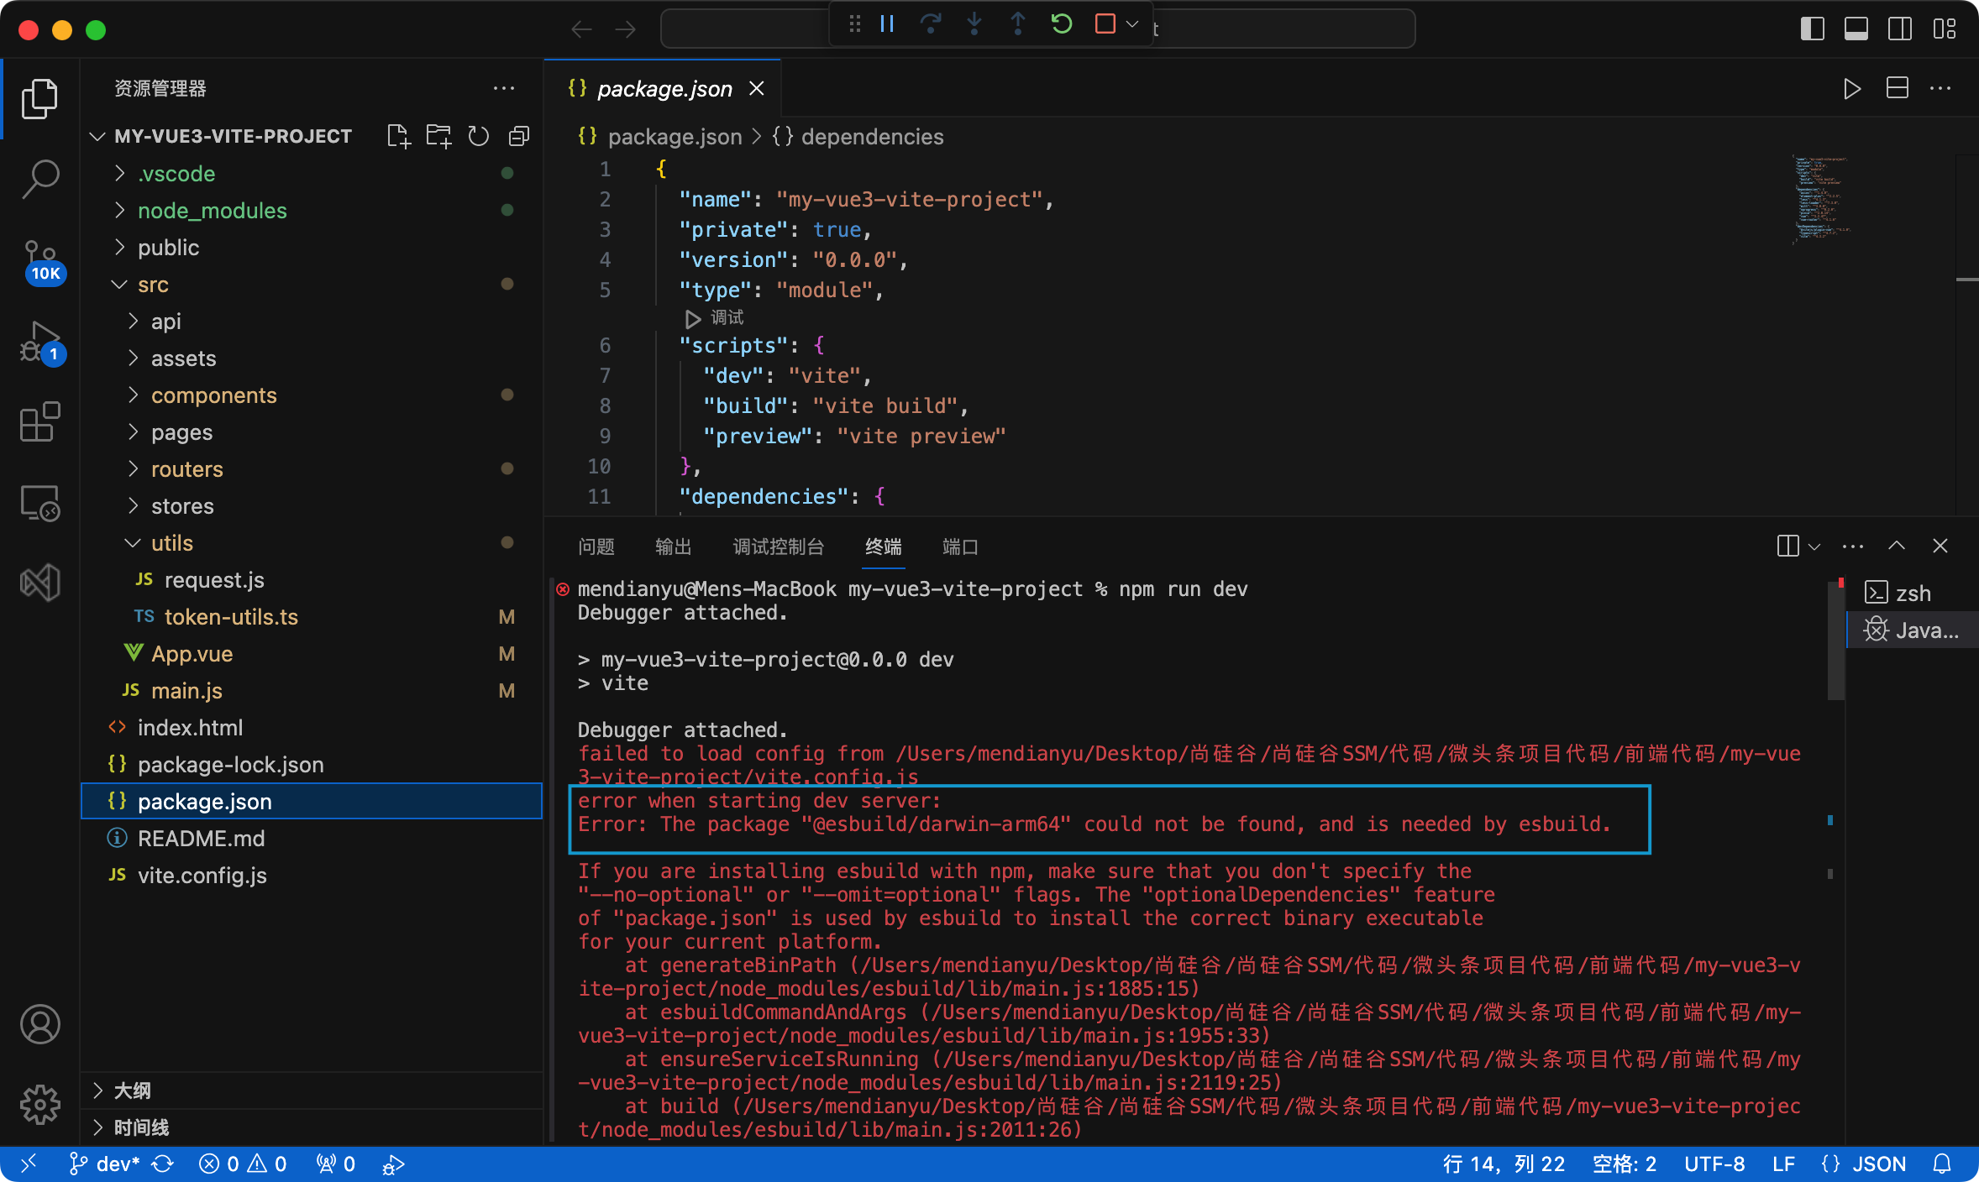1979x1182 pixels.
Task: Click the 调试 debug codelens above scripts
Action: coord(726,318)
